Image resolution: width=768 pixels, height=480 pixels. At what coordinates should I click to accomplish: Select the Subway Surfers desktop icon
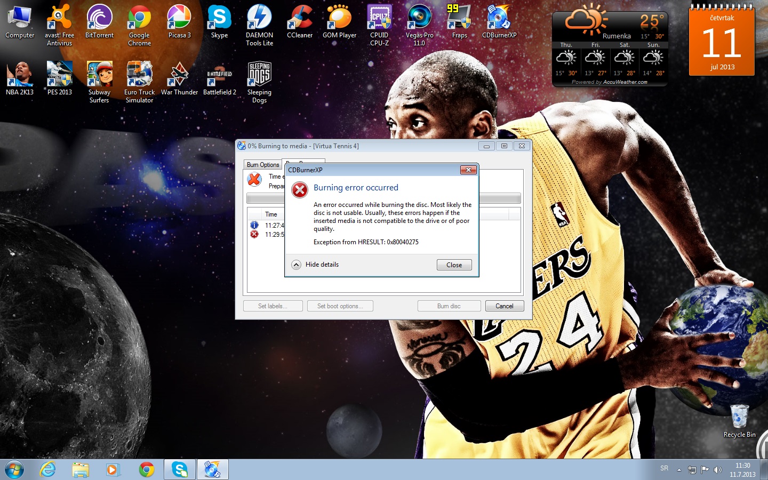[99, 82]
